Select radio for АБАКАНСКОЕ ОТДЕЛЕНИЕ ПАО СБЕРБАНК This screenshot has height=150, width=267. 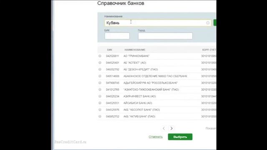100,76
